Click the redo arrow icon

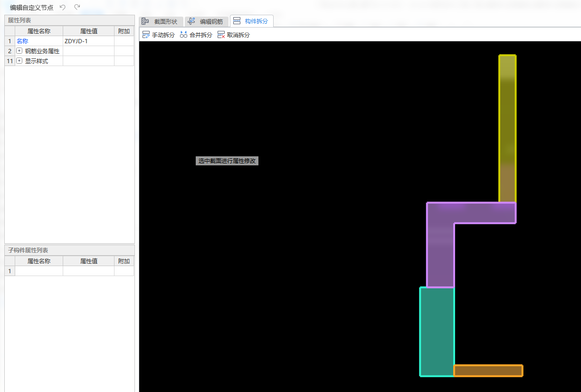click(x=77, y=7)
